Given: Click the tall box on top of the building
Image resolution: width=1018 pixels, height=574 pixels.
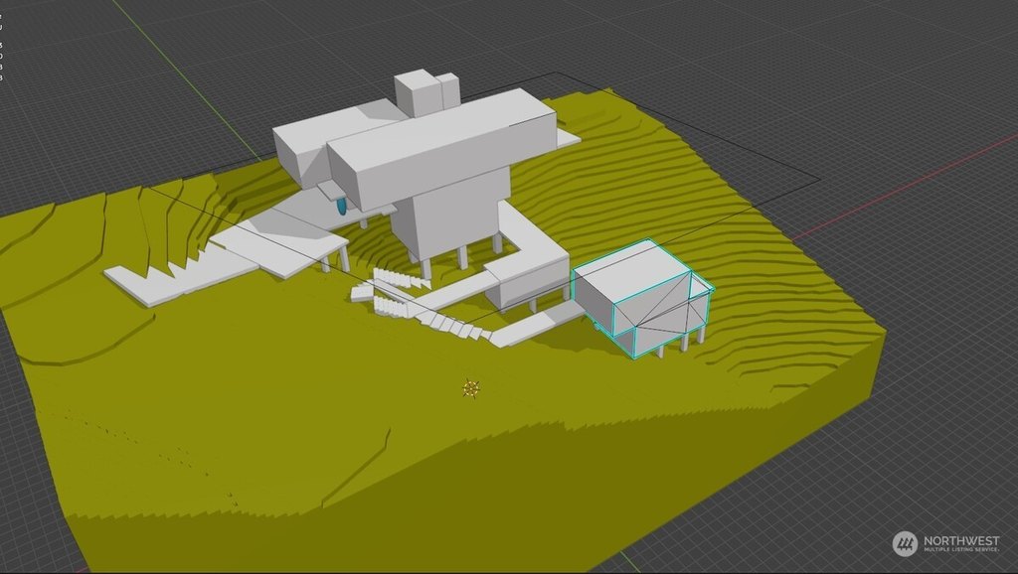Looking at the screenshot, I should tap(419, 91).
